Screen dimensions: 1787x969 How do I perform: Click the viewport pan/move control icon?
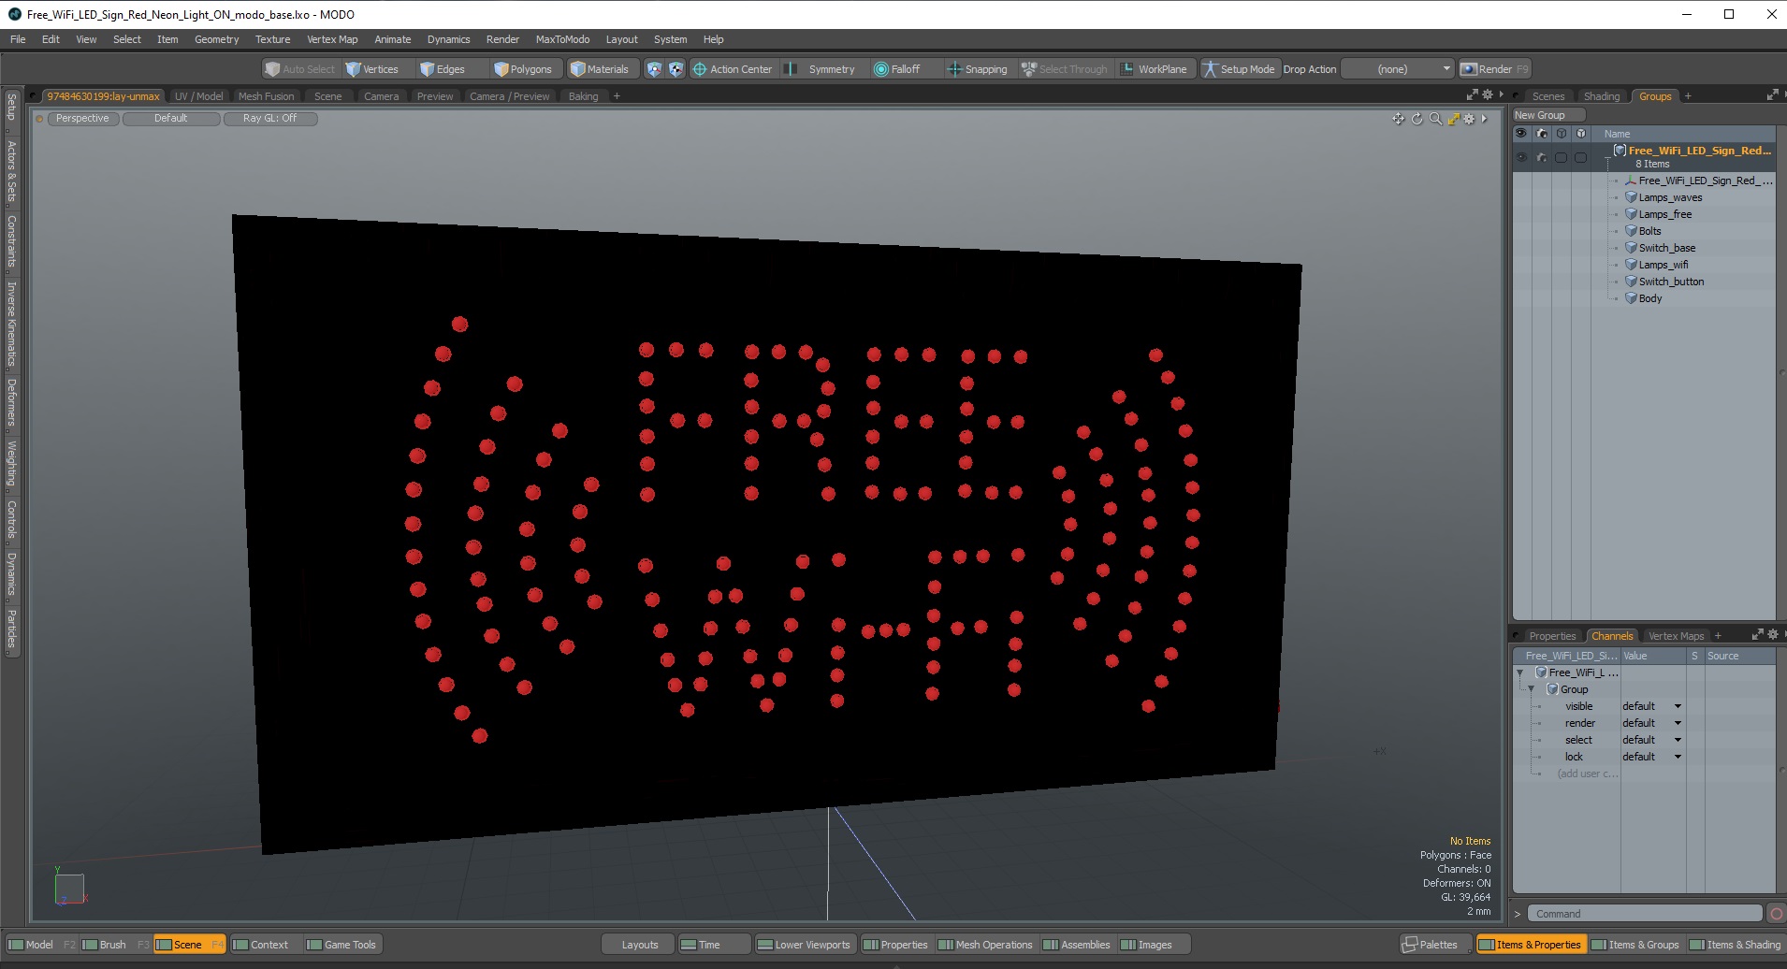pyautogui.click(x=1398, y=119)
